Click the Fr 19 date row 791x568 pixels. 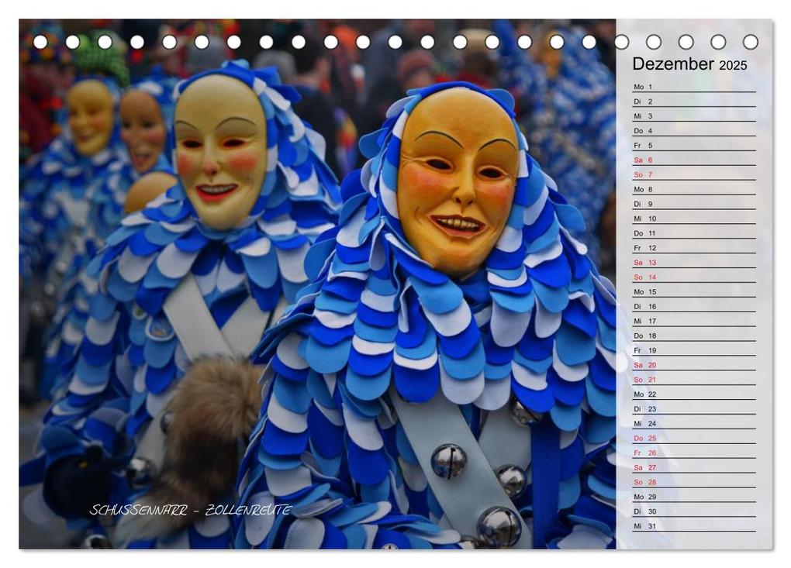(693, 350)
